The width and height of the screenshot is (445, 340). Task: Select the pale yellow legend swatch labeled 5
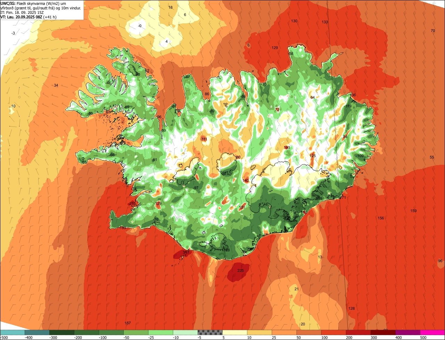point(234,332)
